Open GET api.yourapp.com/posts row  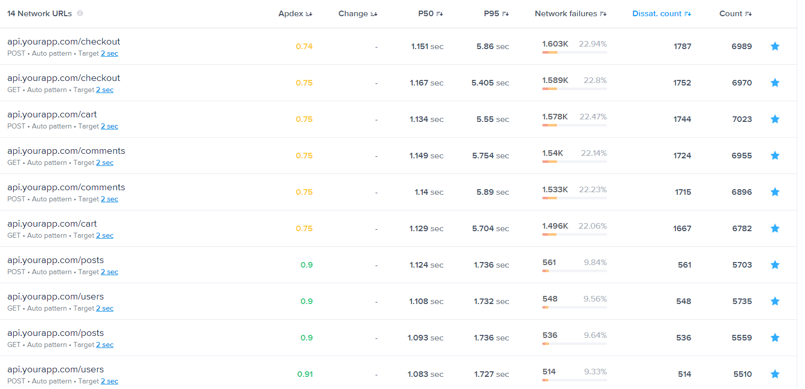click(x=55, y=333)
